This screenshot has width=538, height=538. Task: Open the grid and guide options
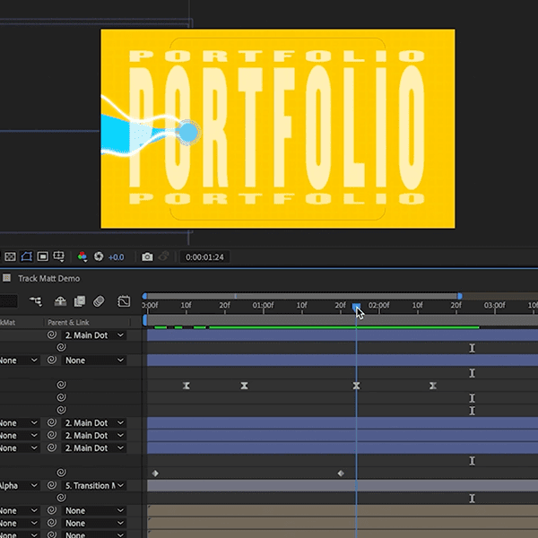[x=59, y=256]
